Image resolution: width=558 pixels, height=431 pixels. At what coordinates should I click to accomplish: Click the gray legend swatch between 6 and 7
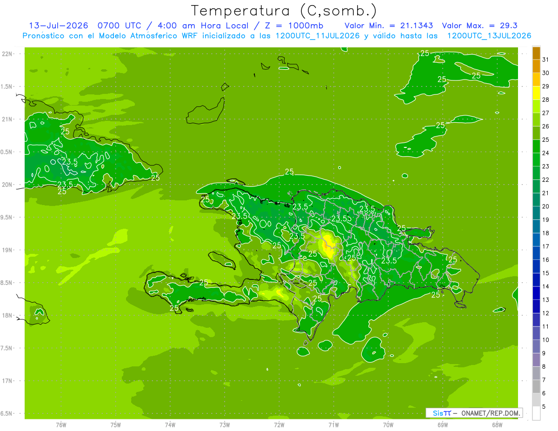536,386
